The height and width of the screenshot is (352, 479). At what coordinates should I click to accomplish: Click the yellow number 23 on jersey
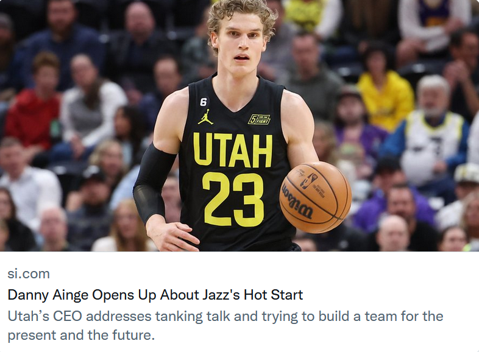pos(233,200)
